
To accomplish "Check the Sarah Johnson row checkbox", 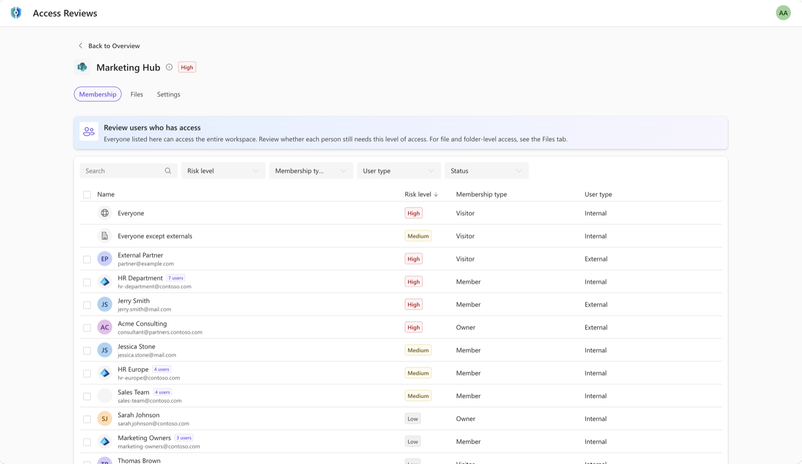I will pos(87,419).
